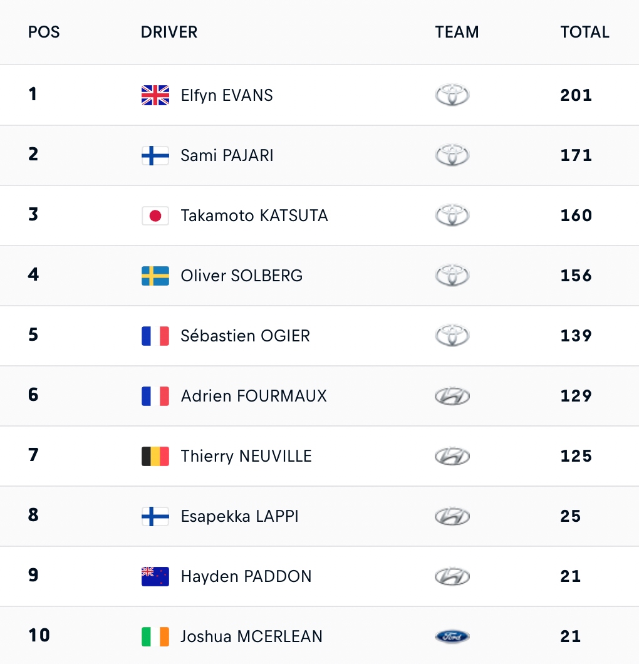The width and height of the screenshot is (639, 664).
Task: Select the Thierry NEUVILLE driver name
Action: coord(246,456)
